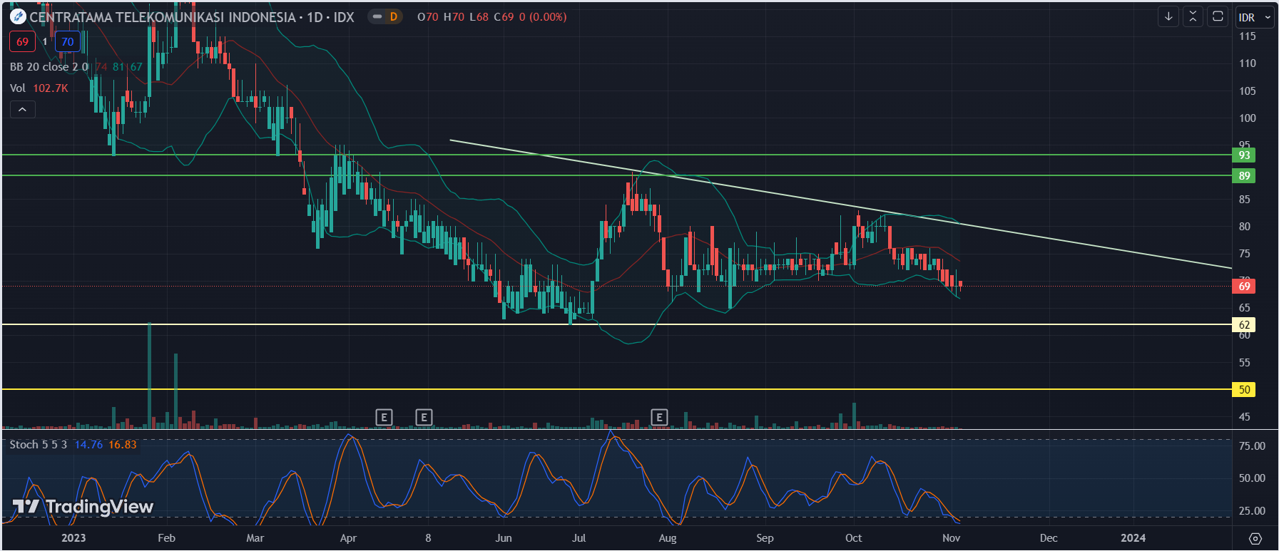Collapse the indicator legend with chevron
The height and width of the screenshot is (551, 1279).
22,110
